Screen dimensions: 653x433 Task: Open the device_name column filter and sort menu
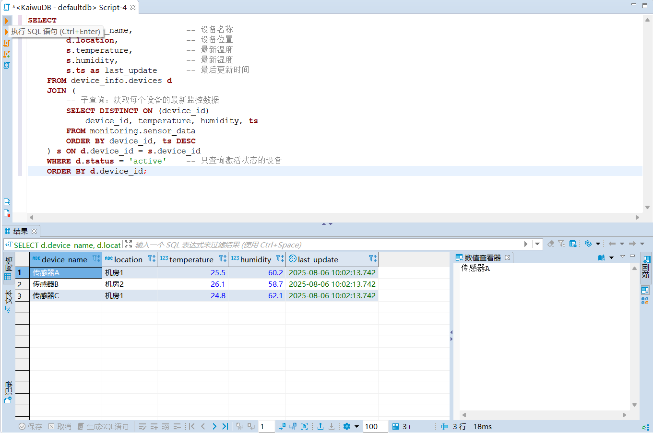click(x=96, y=259)
